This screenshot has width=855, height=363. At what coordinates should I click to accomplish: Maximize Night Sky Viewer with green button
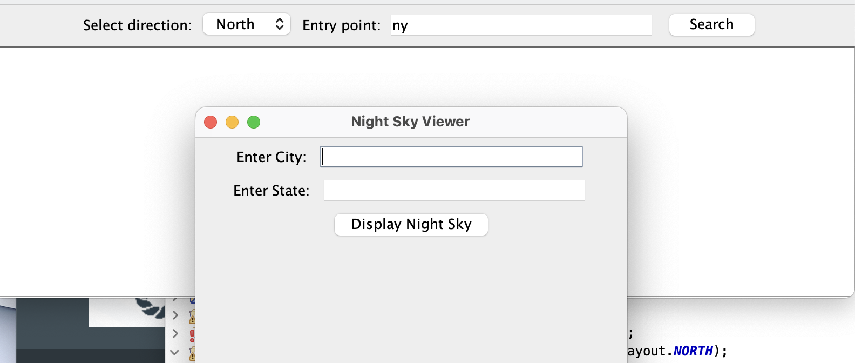point(254,122)
